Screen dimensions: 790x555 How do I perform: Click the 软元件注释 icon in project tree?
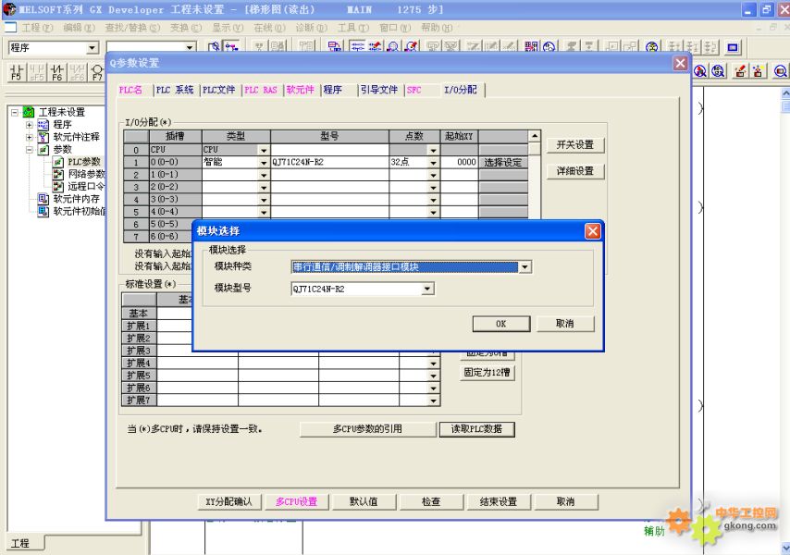click(x=43, y=137)
